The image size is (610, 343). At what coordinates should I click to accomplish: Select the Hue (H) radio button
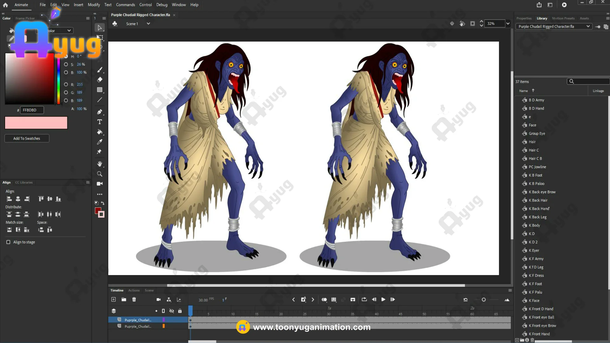(x=66, y=56)
